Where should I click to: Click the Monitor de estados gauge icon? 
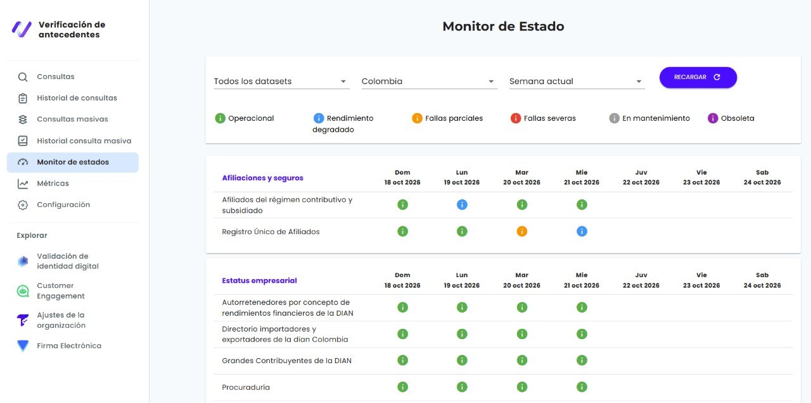[x=23, y=163]
